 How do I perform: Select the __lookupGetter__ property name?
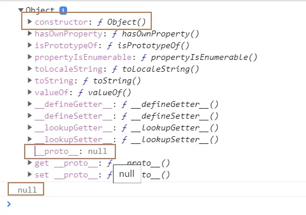pyautogui.click(x=74, y=128)
